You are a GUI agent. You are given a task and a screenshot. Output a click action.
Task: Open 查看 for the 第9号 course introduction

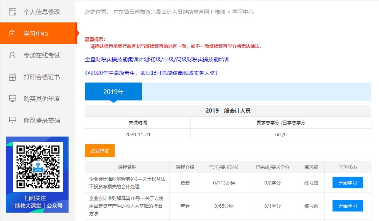pyautogui.click(x=185, y=183)
